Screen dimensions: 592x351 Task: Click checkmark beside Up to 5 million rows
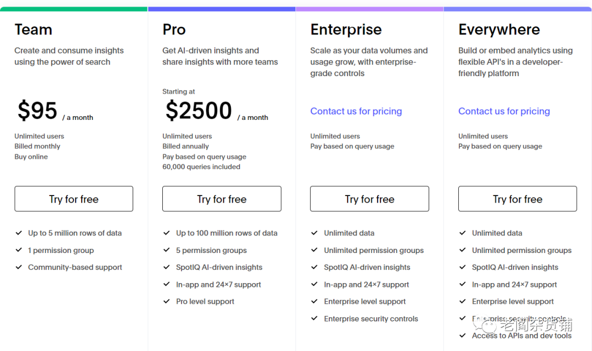19,233
